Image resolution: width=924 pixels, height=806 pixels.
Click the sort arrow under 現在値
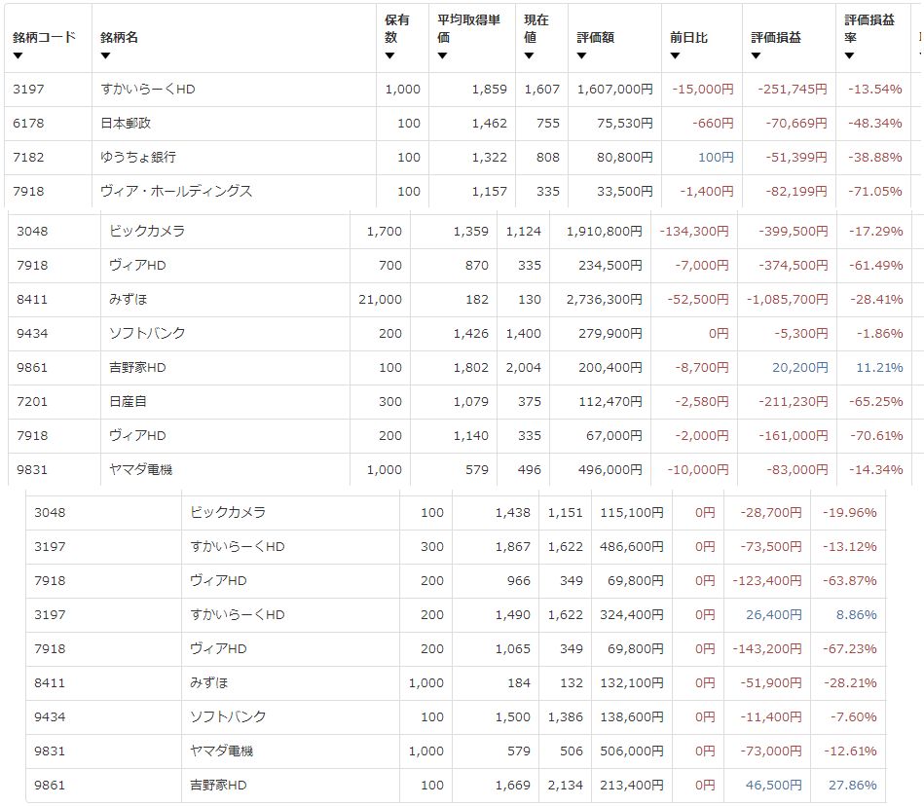point(529,55)
